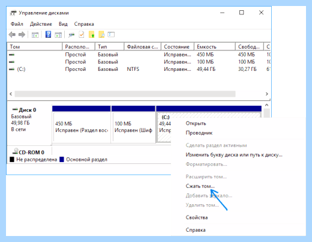The height and width of the screenshot is (242, 312).
Task: Click the black Не распределена legend swatch
Action: (x=12, y=160)
